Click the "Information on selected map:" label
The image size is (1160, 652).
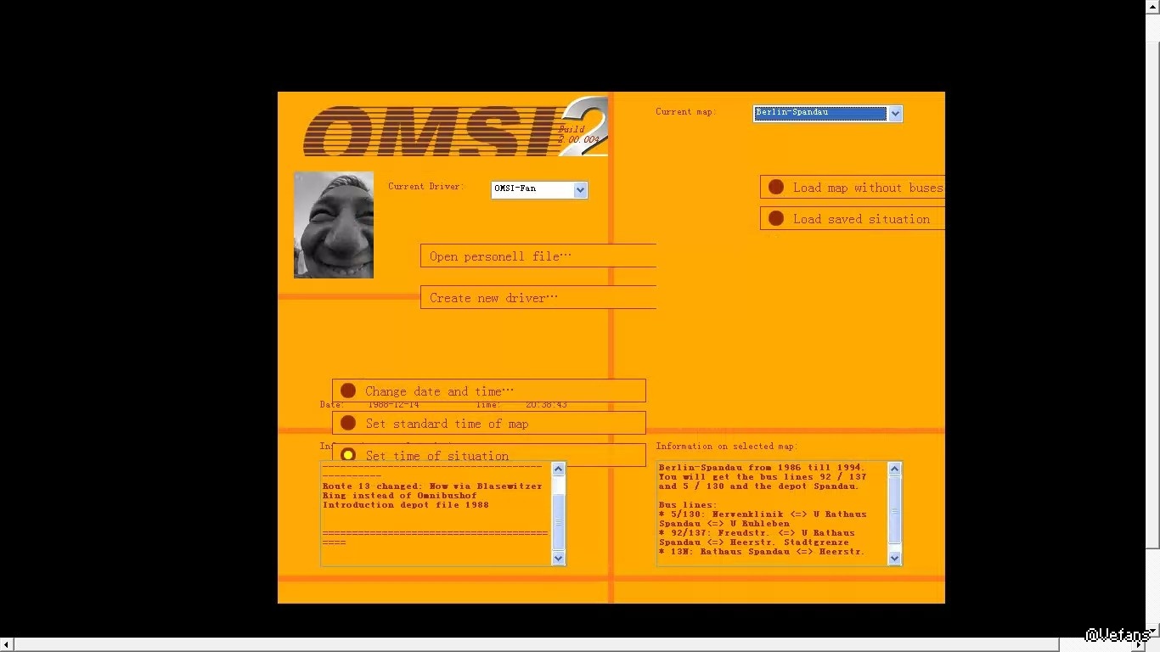click(x=727, y=447)
